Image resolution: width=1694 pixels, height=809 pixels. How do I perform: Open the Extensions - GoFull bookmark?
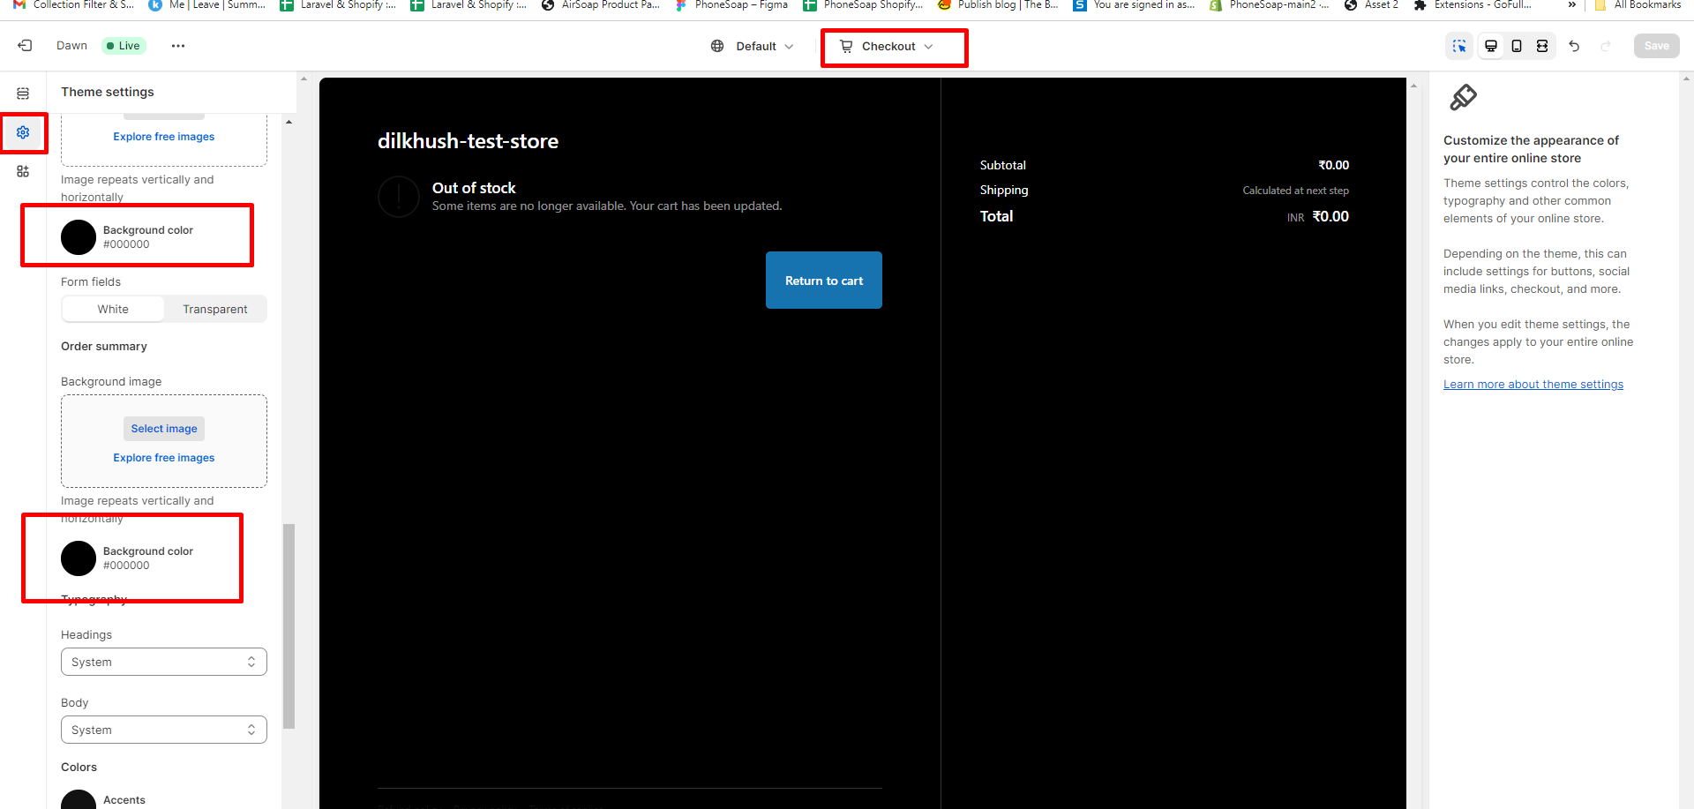tap(1473, 5)
